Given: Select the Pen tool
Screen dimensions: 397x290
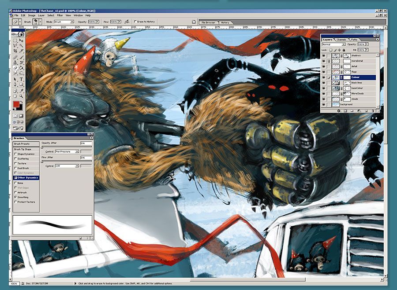Looking at the screenshot, I should pyautogui.click(x=15, y=84).
